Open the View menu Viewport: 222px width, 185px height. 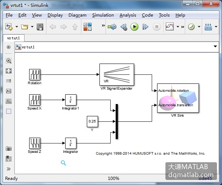point(37,15)
